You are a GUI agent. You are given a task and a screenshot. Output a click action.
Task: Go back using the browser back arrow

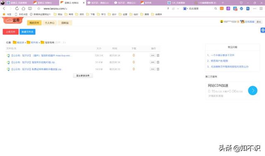(4, 8)
